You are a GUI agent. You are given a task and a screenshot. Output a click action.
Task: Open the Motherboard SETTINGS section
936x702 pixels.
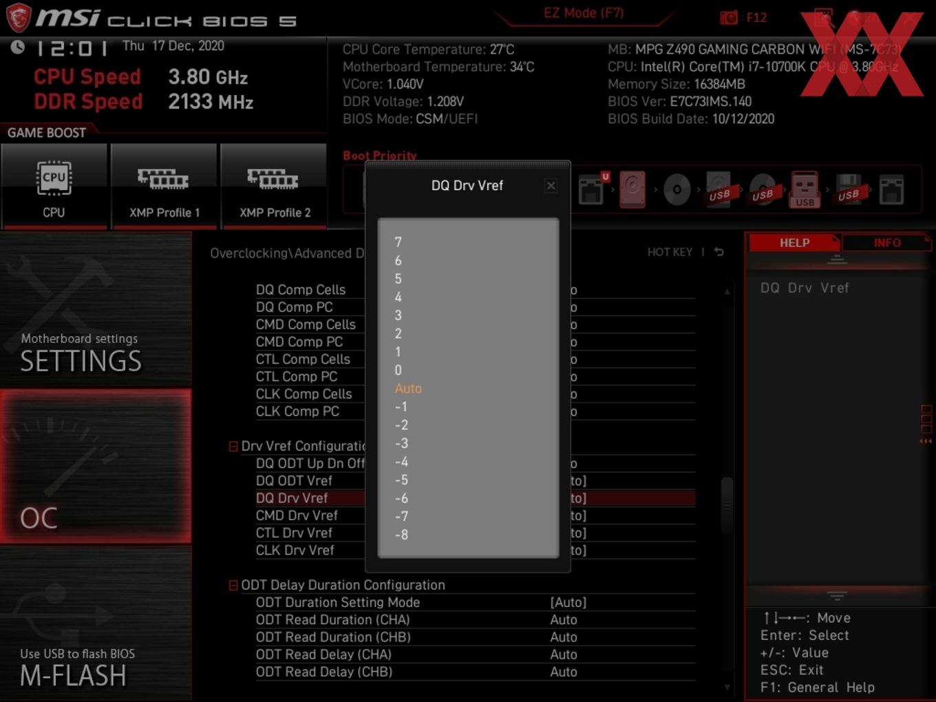click(96, 310)
